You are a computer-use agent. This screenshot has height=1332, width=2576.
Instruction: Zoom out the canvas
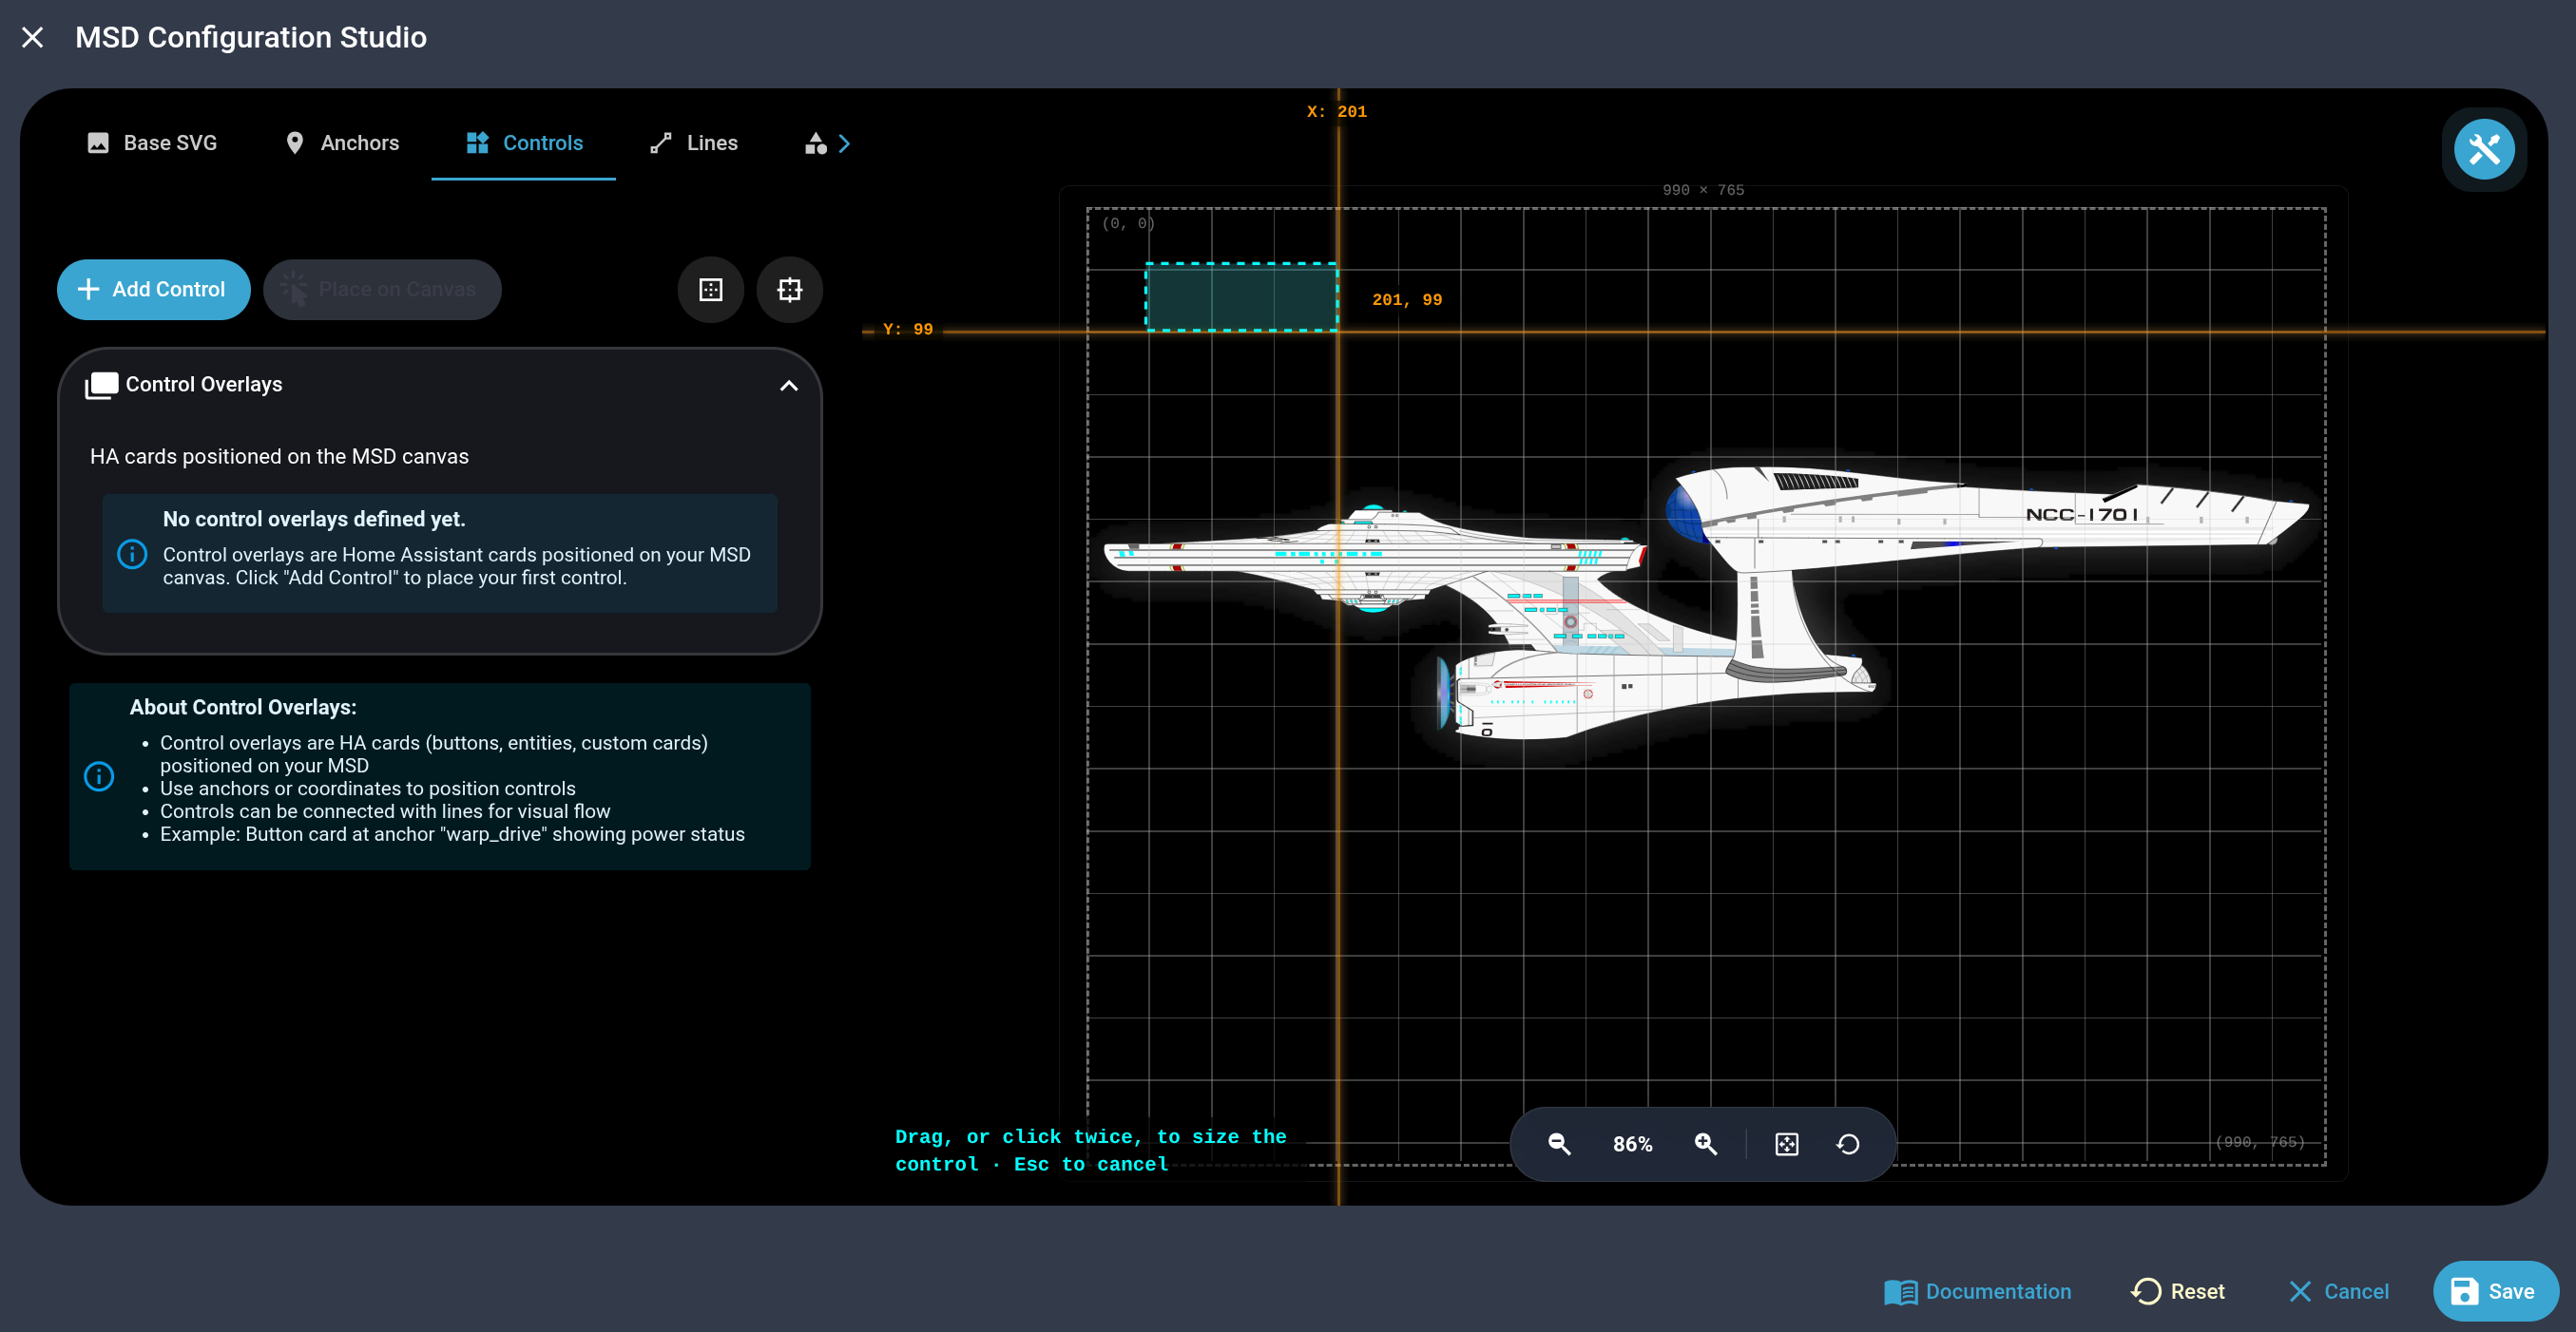[x=1559, y=1144]
